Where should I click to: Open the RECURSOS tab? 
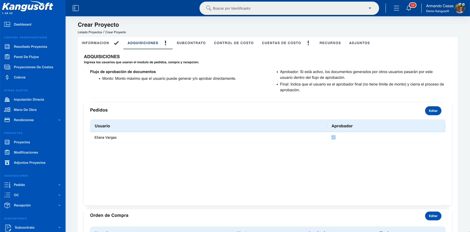tap(330, 43)
